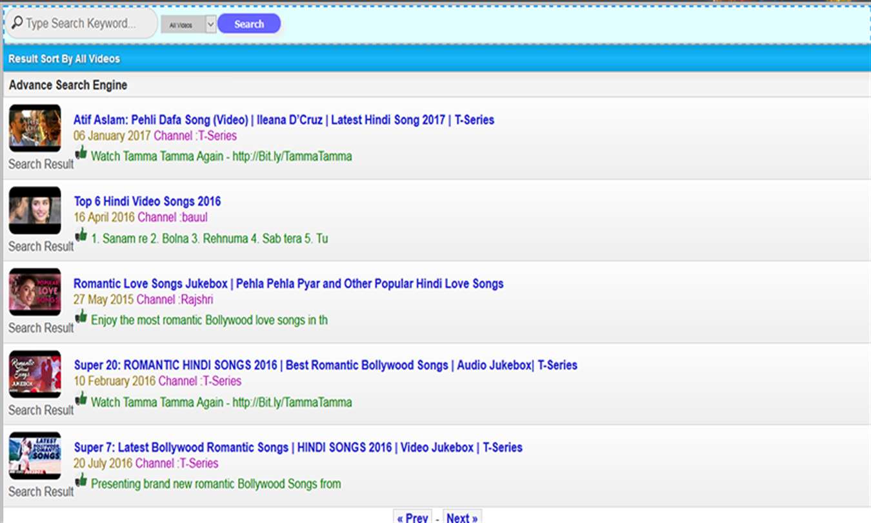Click thumbs-up icon under 10 February 2016

pyautogui.click(x=81, y=398)
